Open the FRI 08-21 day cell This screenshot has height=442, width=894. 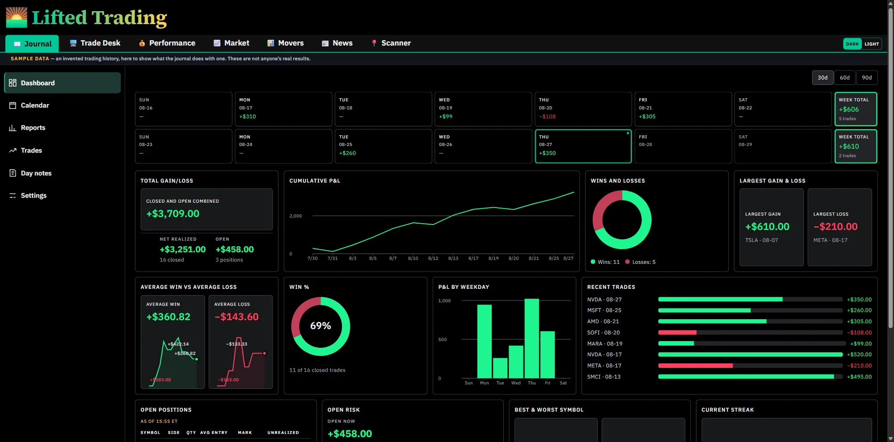(x=683, y=109)
